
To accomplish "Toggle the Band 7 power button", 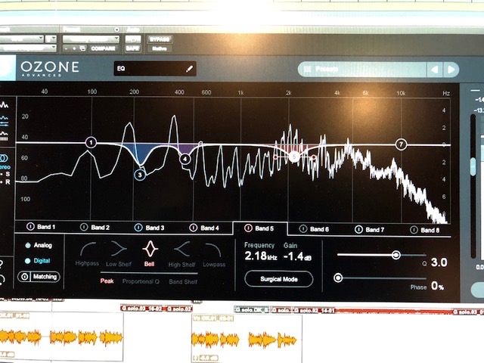I will click(358, 229).
